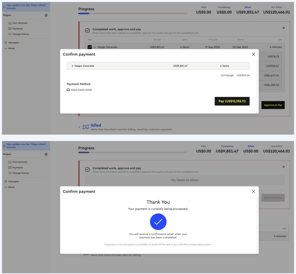This screenshot has width=296, height=274.
Task: Click the No items to show placeholder
Action: (184, 180)
